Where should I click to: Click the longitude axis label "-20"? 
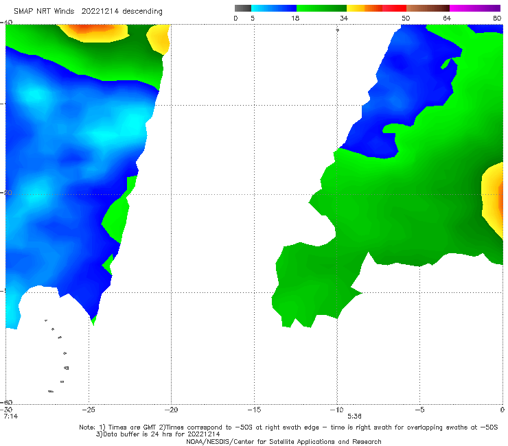(171, 410)
